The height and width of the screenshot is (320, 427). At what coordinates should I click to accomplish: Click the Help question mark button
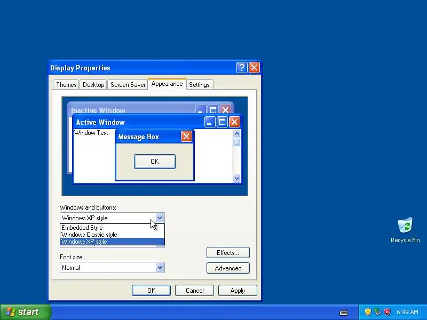tap(242, 68)
